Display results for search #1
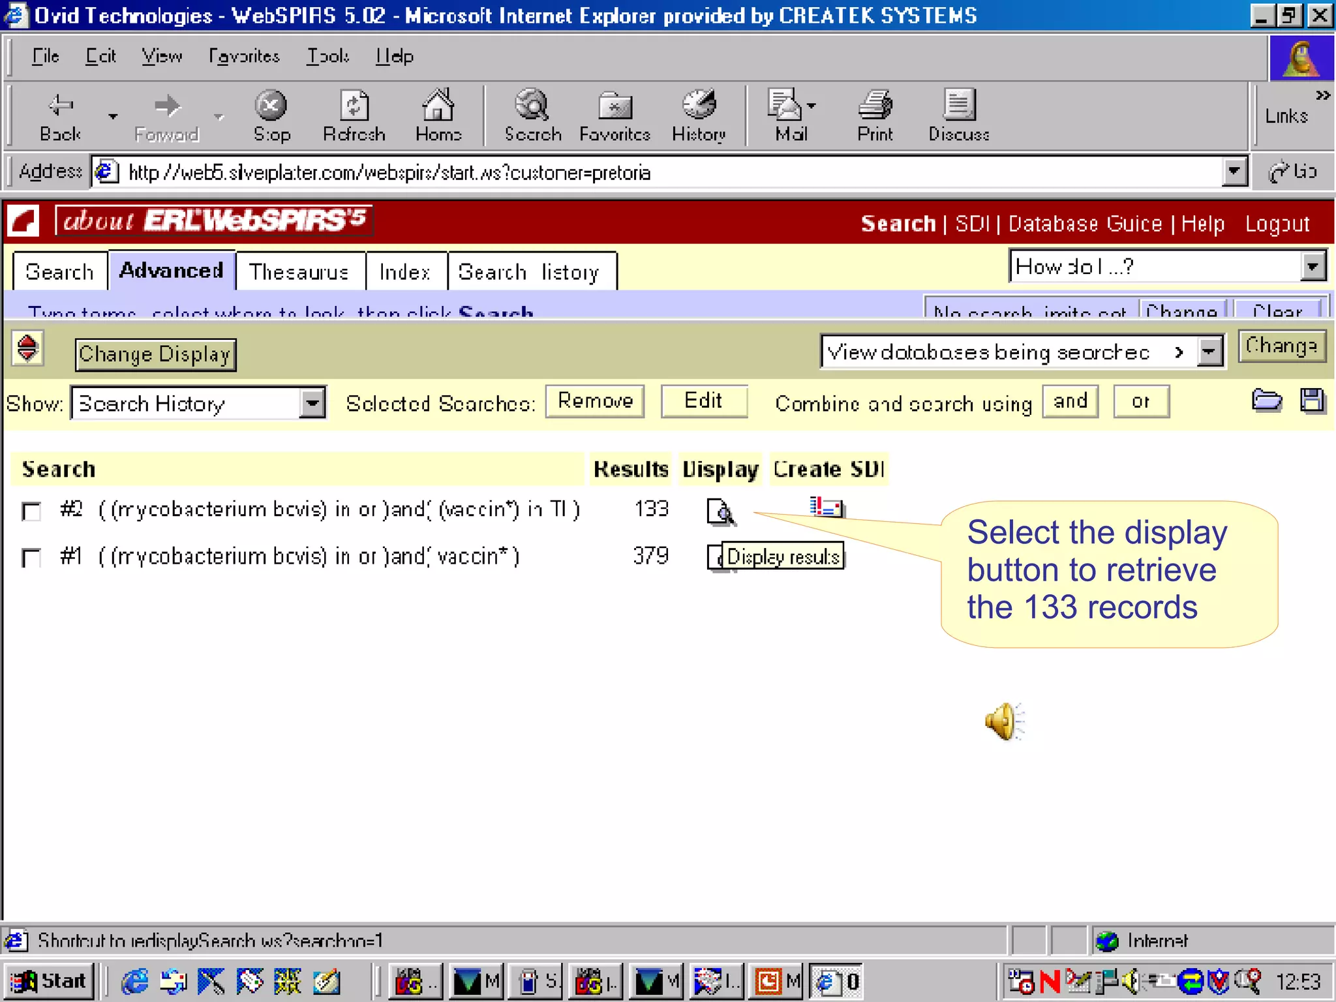 point(714,557)
